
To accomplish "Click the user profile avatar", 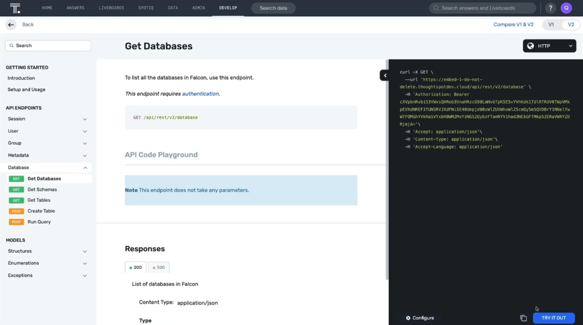I will tap(566, 8).
